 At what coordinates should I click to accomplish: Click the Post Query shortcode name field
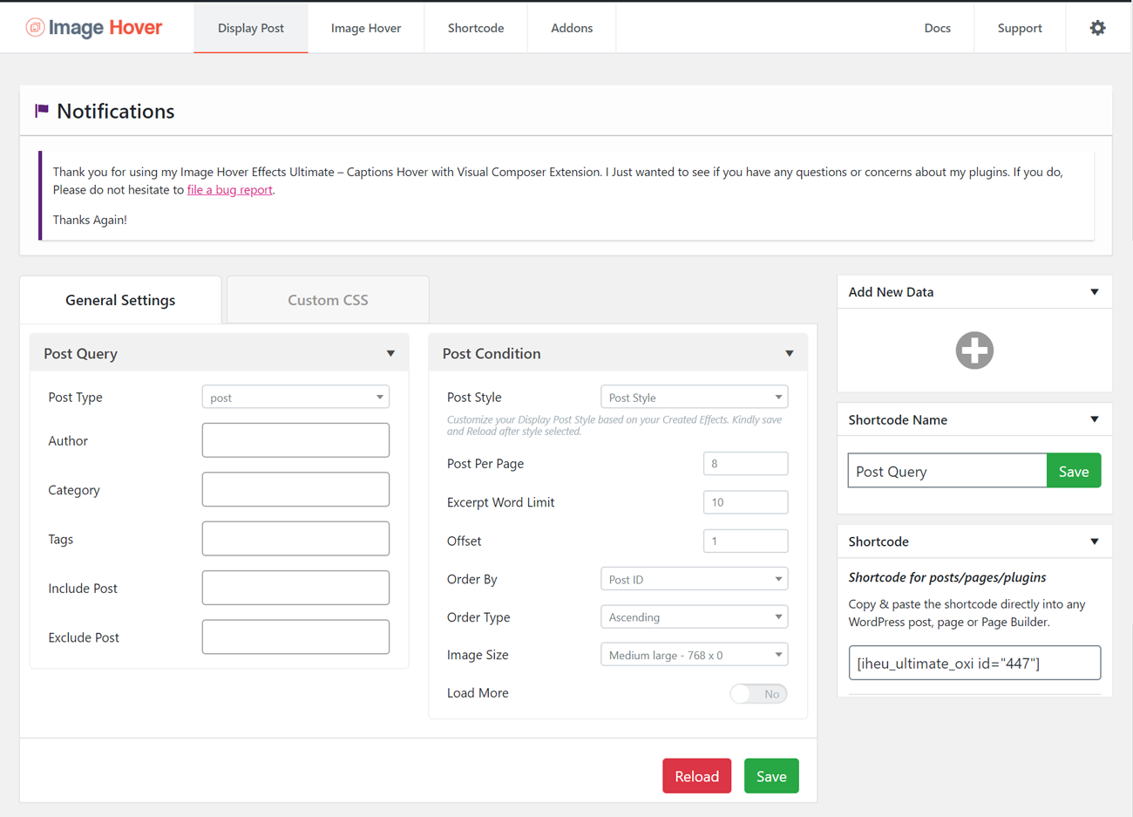pyautogui.click(x=947, y=471)
